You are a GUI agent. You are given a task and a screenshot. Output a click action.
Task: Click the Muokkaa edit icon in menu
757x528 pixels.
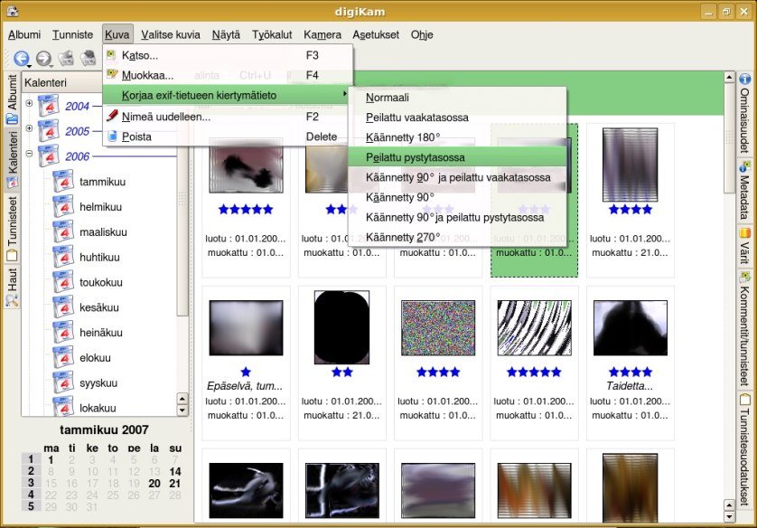(113, 75)
